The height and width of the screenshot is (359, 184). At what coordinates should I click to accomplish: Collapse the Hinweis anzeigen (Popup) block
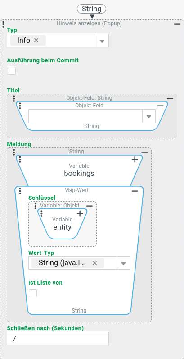tap(177, 24)
